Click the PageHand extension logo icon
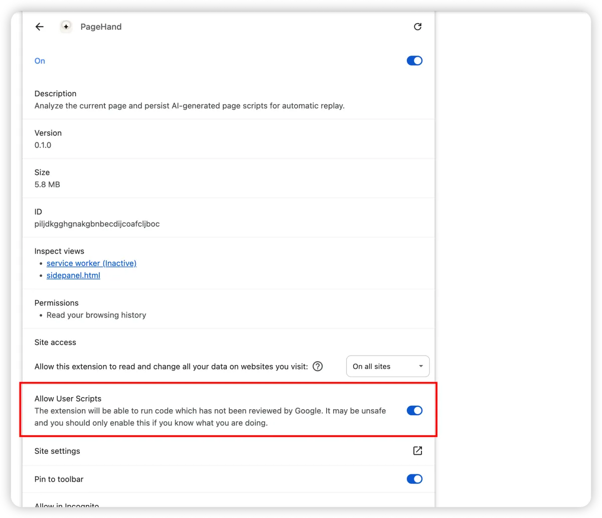The image size is (602, 518). click(66, 27)
